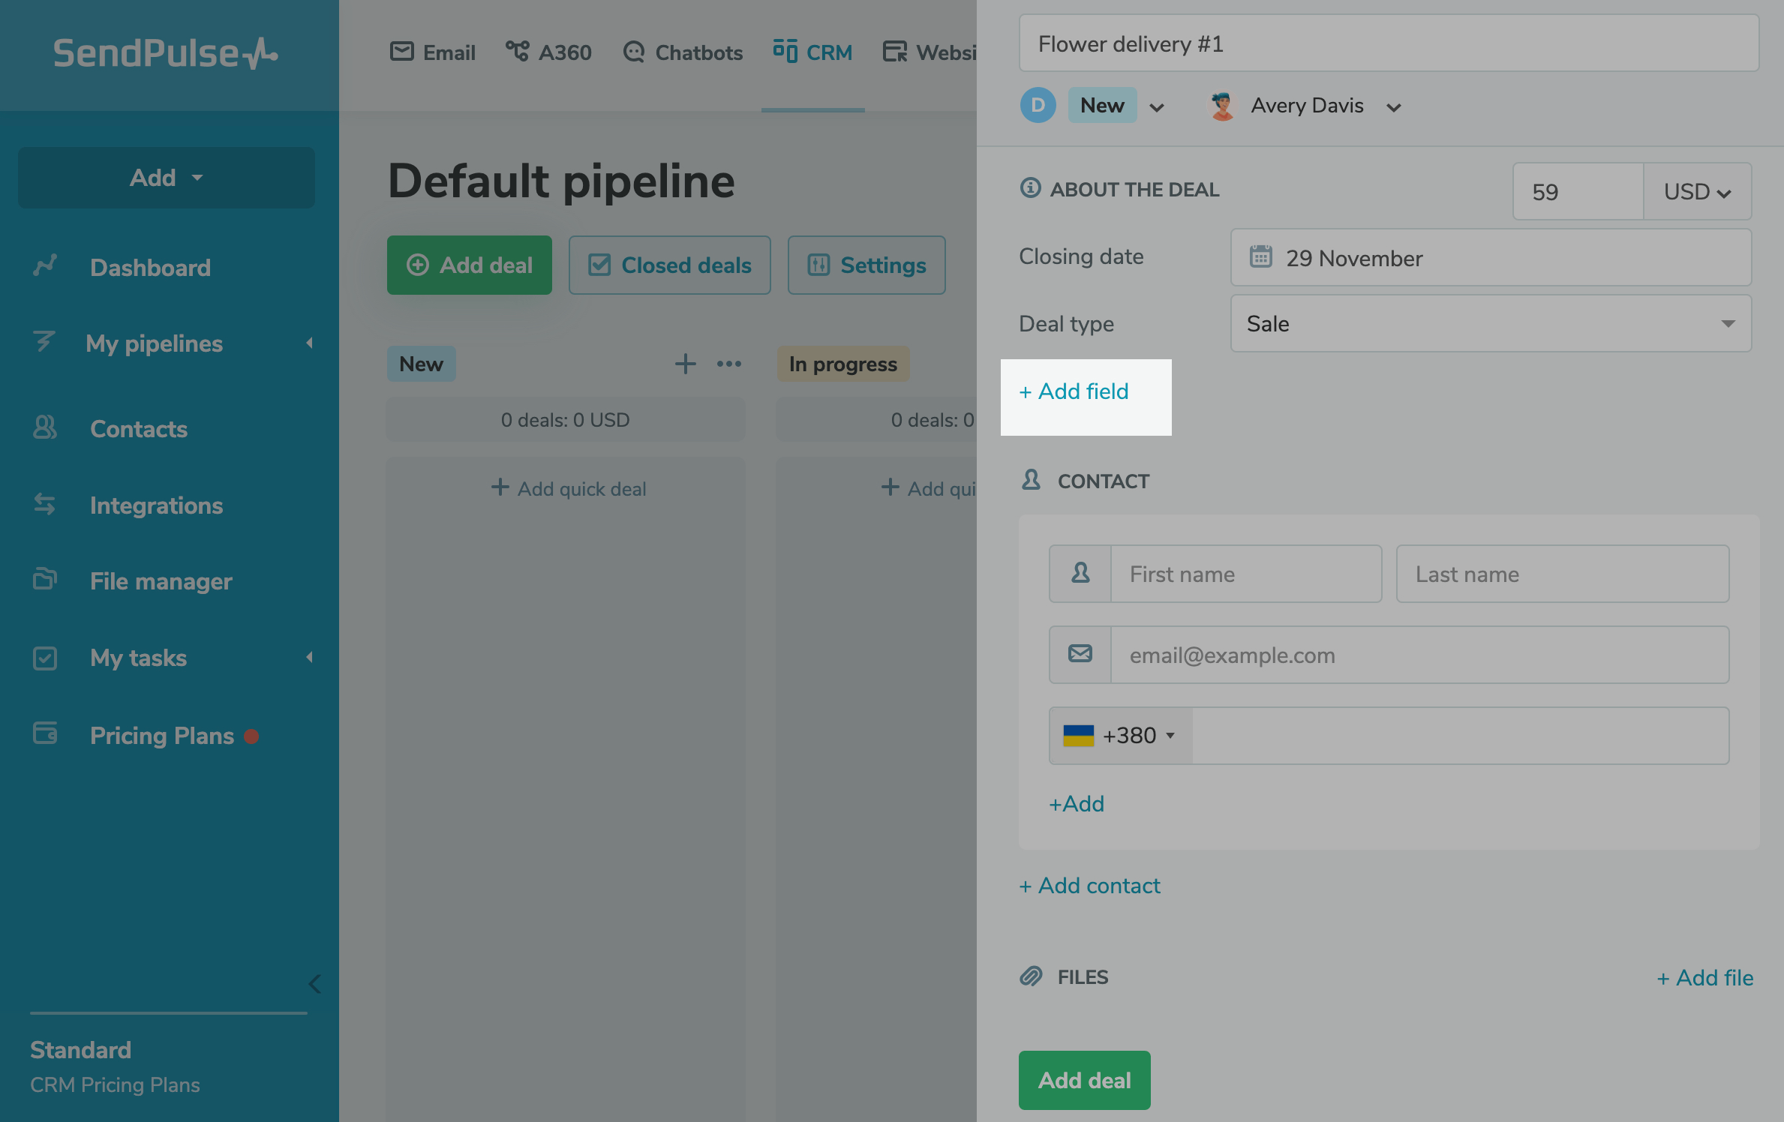Switch to the Email tab
The image size is (1784, 1122).
pos(433,52)
